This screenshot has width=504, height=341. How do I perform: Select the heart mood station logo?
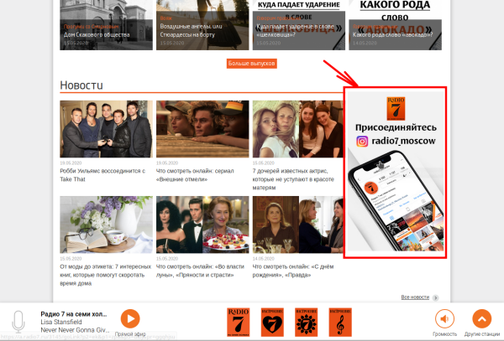[x=272, y=322]
